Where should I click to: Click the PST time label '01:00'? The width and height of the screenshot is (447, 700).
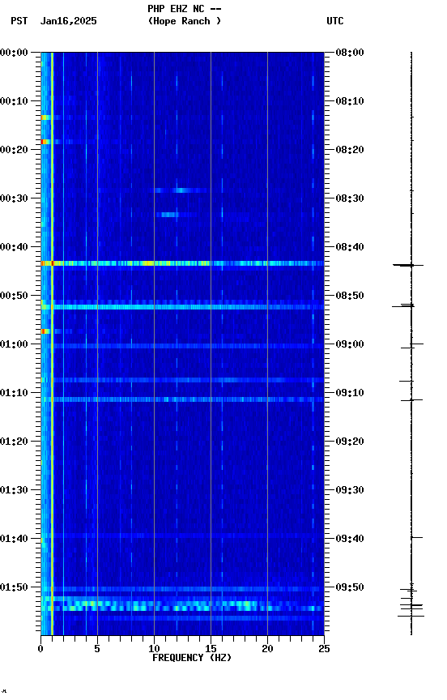[x=14, y=344]
